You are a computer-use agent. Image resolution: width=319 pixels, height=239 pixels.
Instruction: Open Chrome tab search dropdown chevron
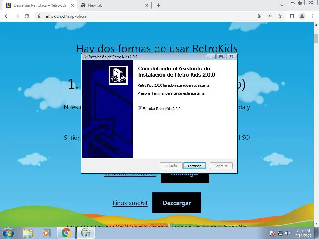(x=282, y=6)
